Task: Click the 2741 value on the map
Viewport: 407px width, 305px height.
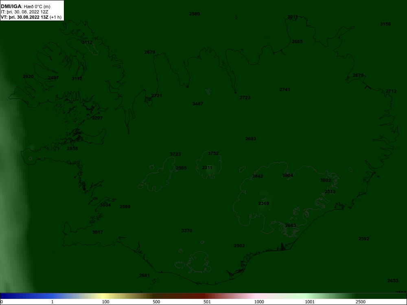Action: tap(285, 89)
